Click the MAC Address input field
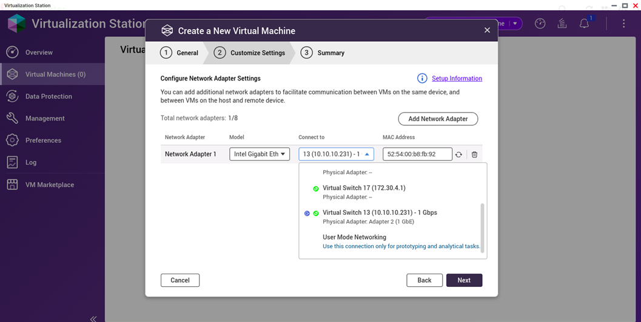Screen dimensions: 641x322 tap(417, 154)
